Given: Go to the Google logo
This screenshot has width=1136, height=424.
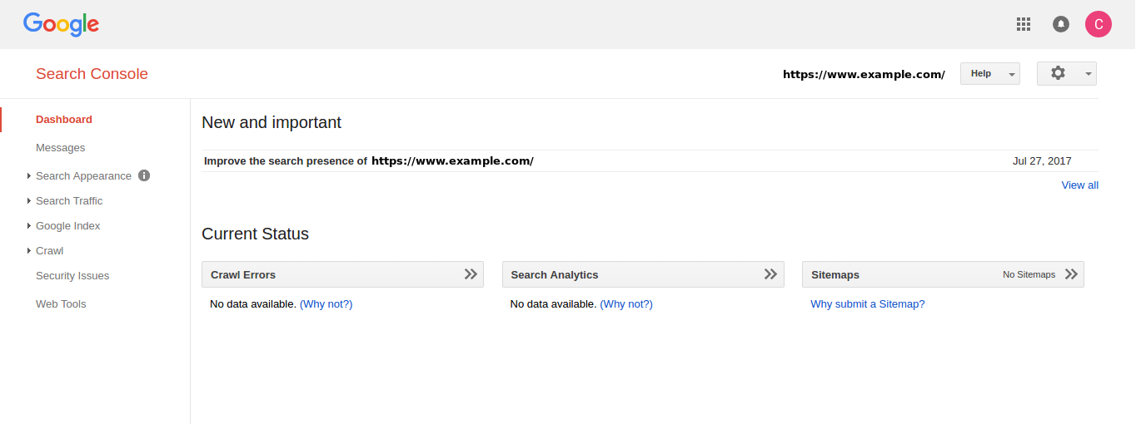Looking at the screenshot, I should point(61,24).
